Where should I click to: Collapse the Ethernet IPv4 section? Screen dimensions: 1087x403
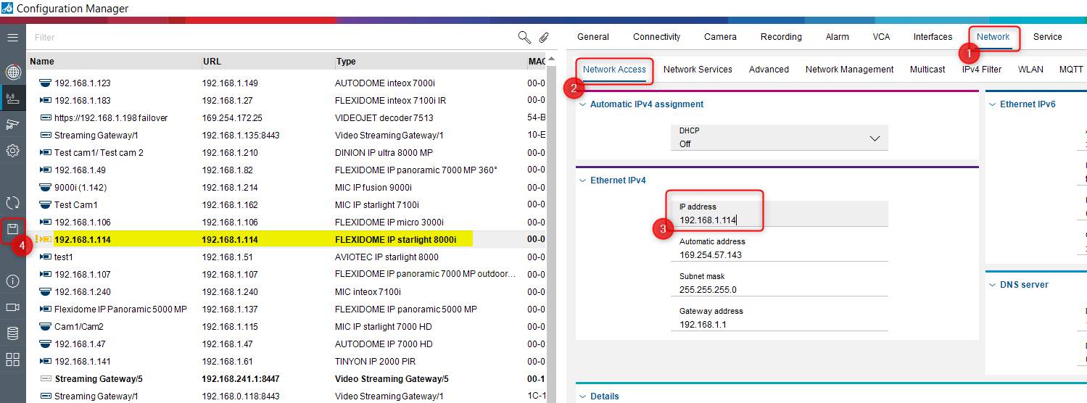pyautogui.click(x=582, y=180)
